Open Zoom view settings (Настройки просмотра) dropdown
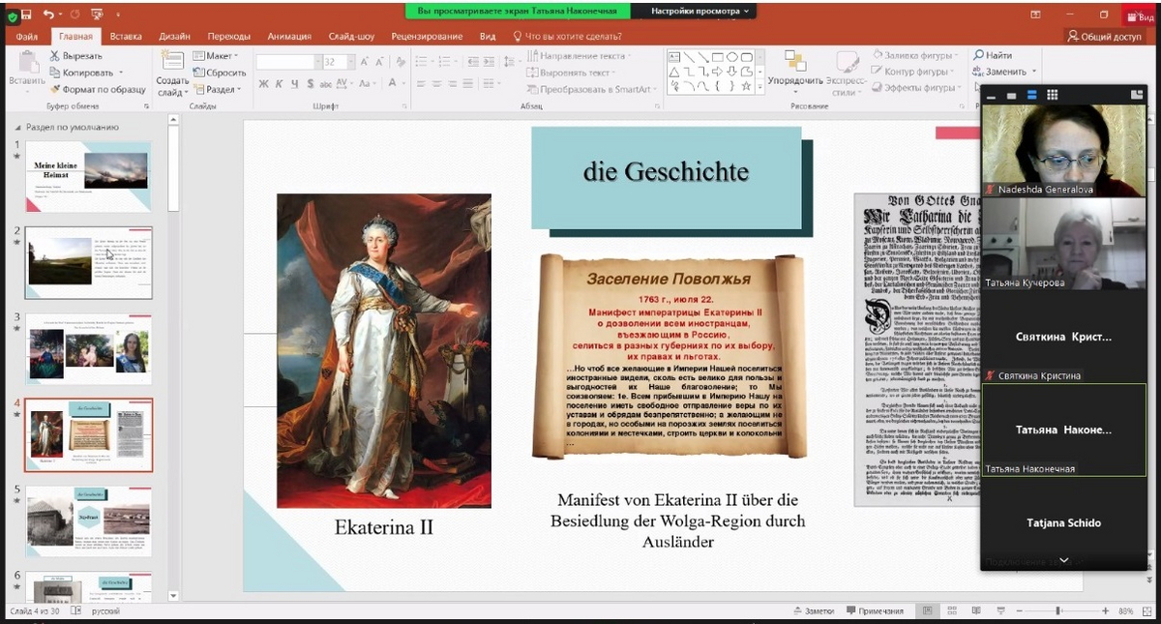The width and height of the screenshot is (1161, 624). click(700, 11)
